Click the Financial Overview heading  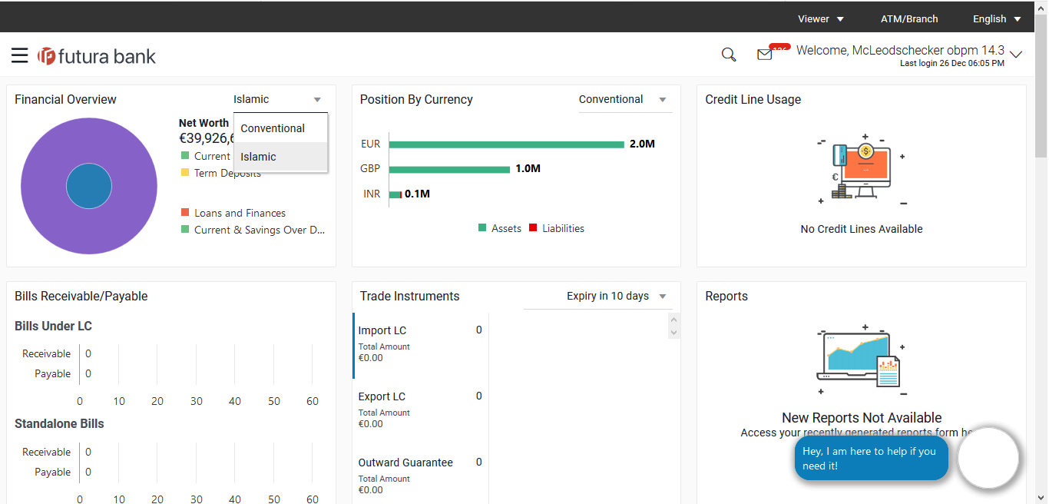click(x=65, y=99)
